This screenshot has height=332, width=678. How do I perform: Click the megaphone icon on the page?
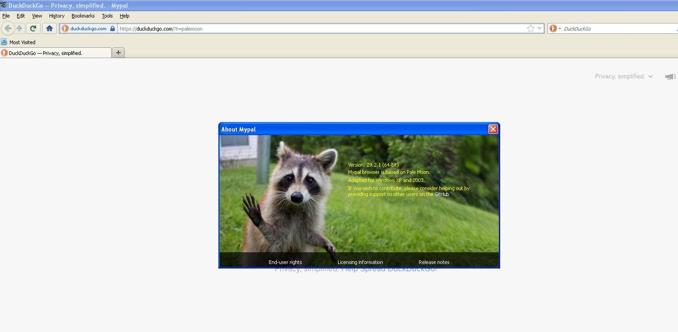point(670,76)
